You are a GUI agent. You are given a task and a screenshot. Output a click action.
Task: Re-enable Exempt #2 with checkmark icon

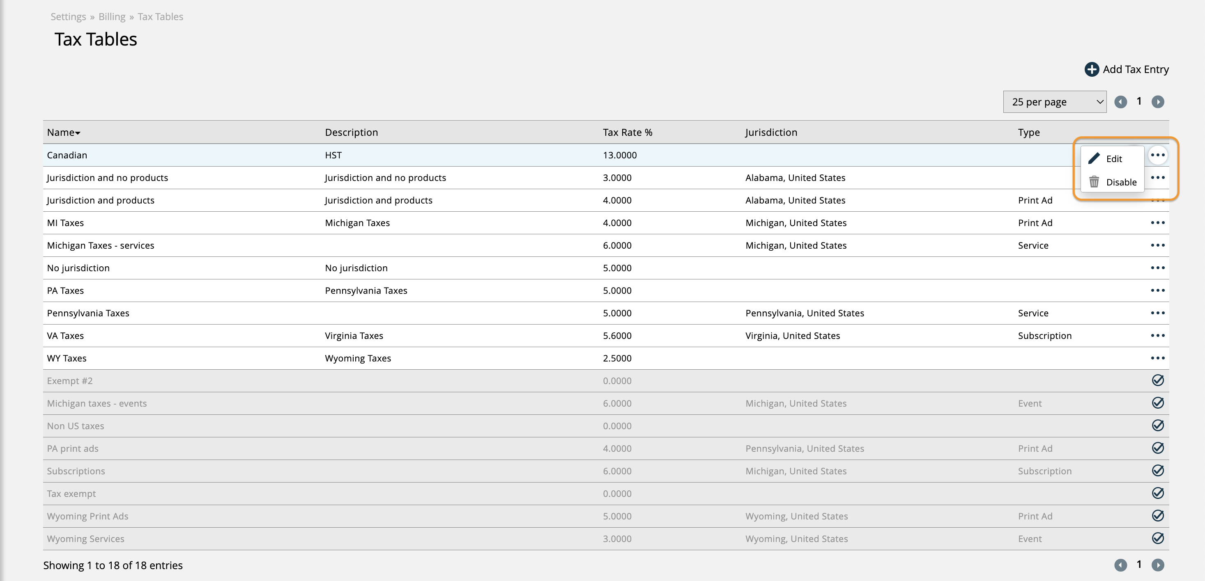[x=1157, y=380]
